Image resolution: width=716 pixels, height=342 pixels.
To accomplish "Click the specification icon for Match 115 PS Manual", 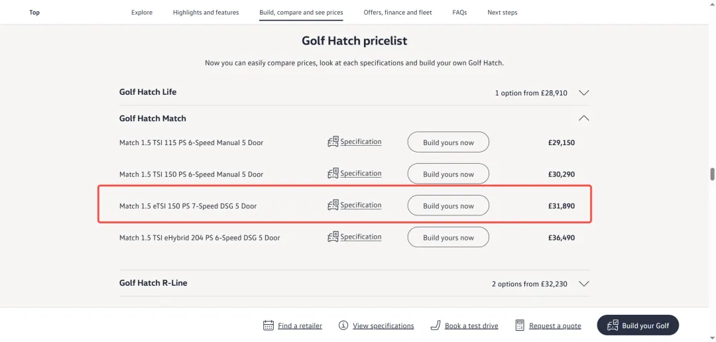I will click(333, 142).
